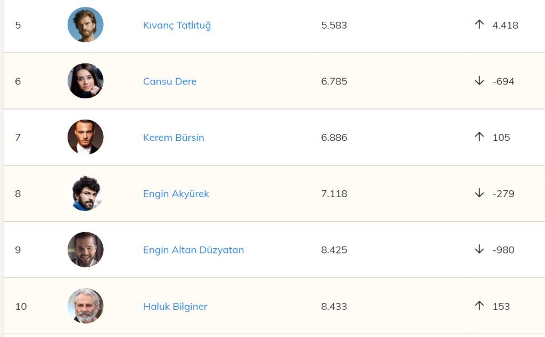Open Engin Altan Düzyatan's photo thumbnail
This screenshot has height=337, width=545.
click(85, 250)
